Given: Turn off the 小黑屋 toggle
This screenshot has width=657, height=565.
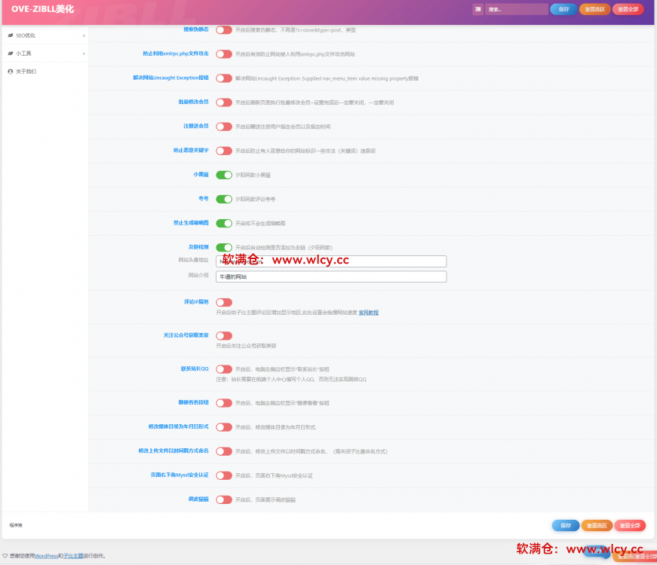Looking at the screenshot, I should [224, 175].
